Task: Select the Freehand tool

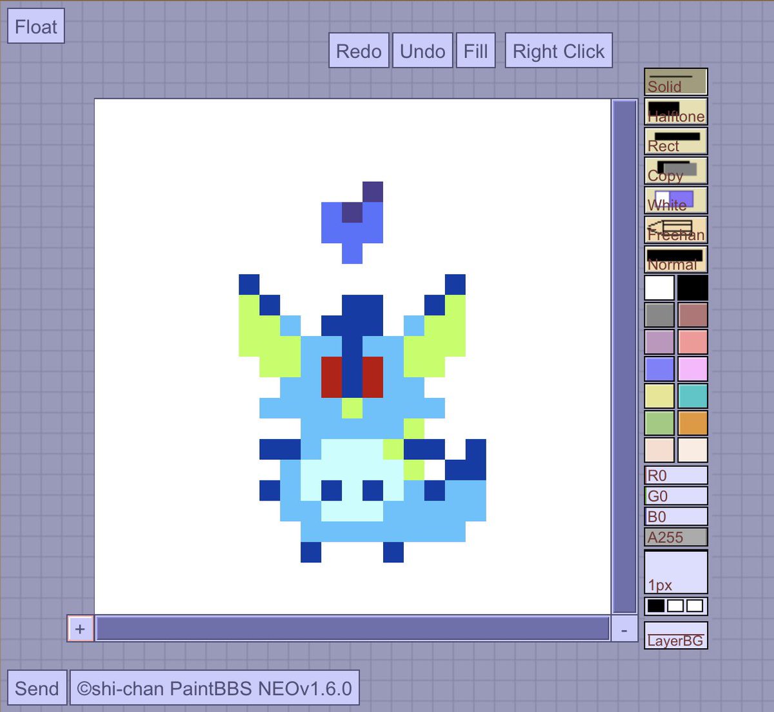Action: (675, 230)
